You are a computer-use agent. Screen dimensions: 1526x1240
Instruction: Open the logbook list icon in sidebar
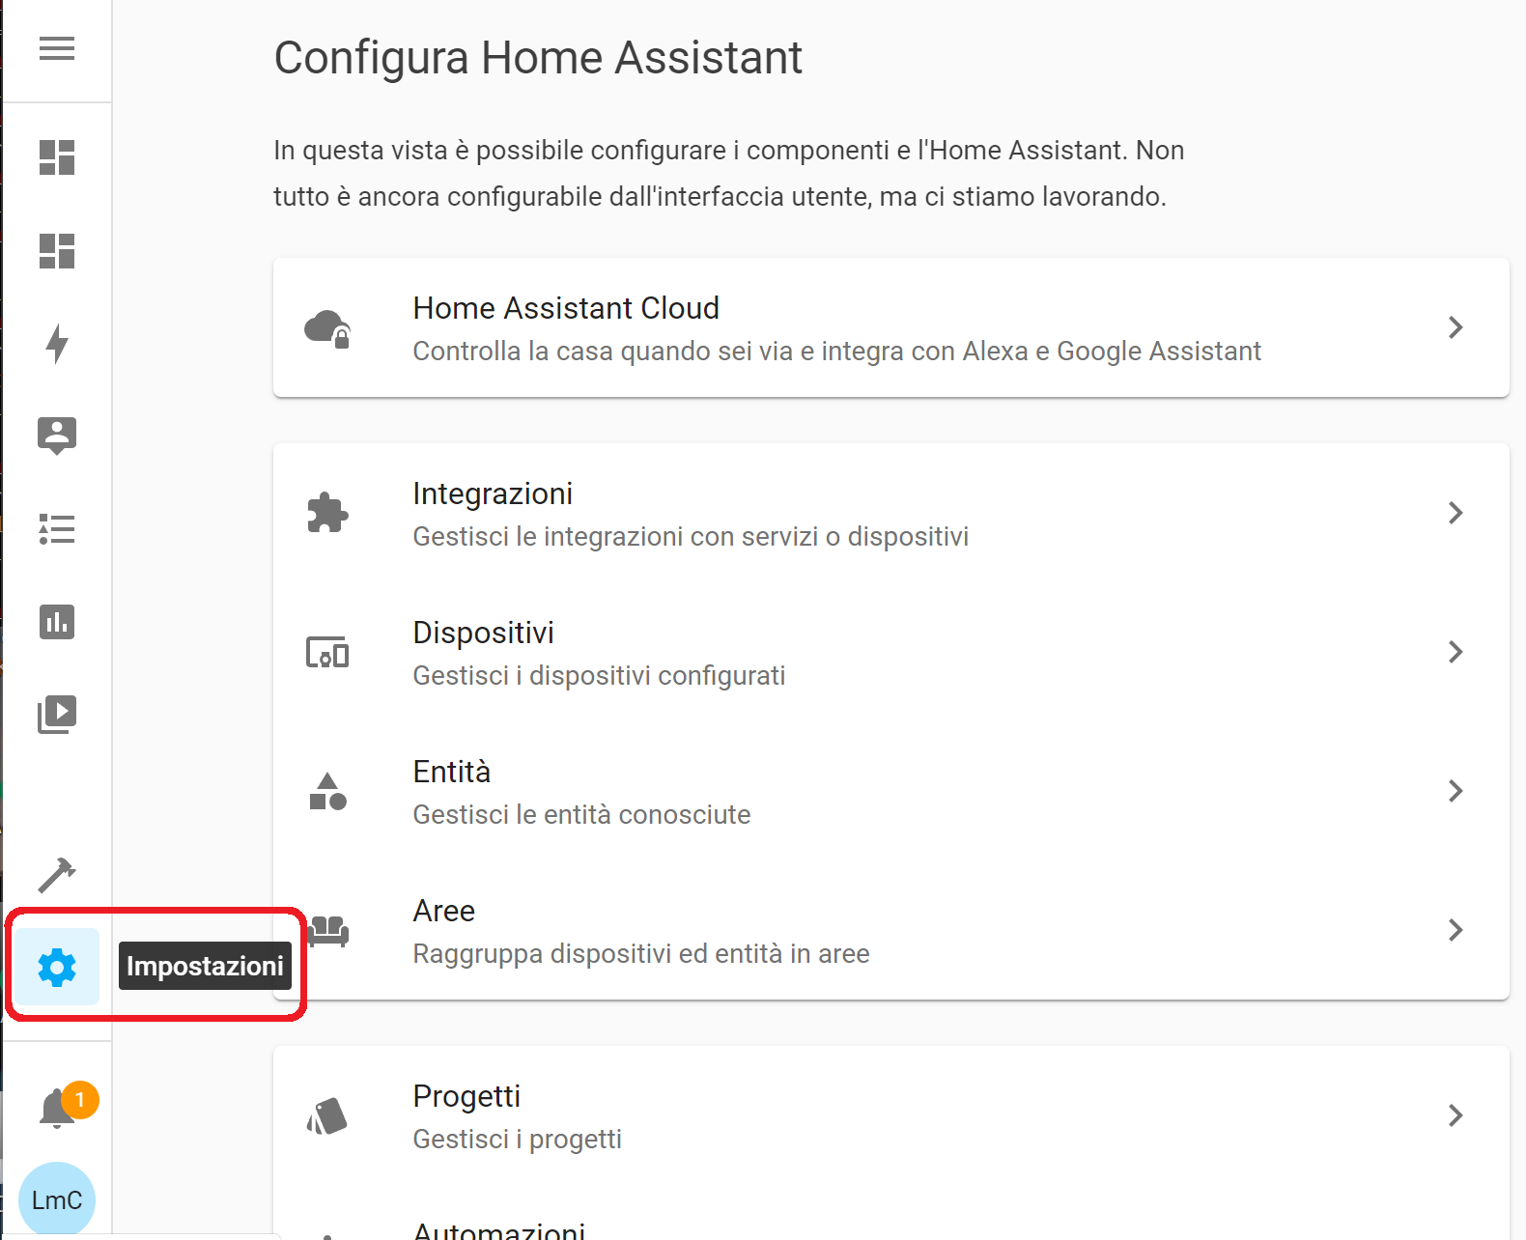pos(57,529)
